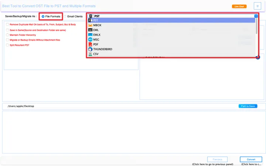
Task: Select the MSG format icon
Action: 90,39
